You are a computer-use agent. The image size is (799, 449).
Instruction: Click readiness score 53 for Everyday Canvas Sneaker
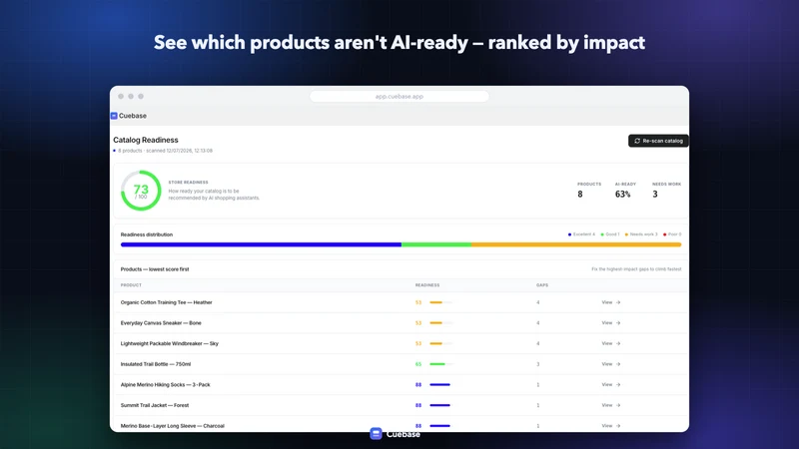point(418,322)
